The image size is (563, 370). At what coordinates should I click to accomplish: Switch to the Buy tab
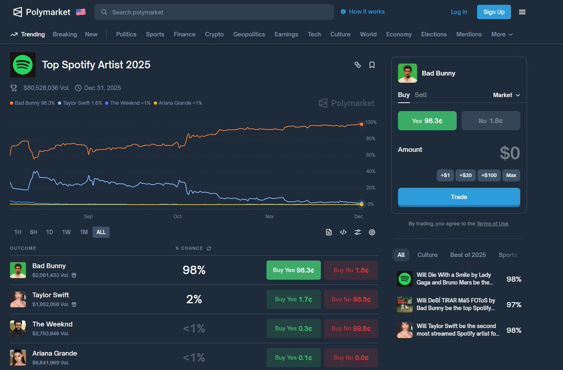(404, 95)
